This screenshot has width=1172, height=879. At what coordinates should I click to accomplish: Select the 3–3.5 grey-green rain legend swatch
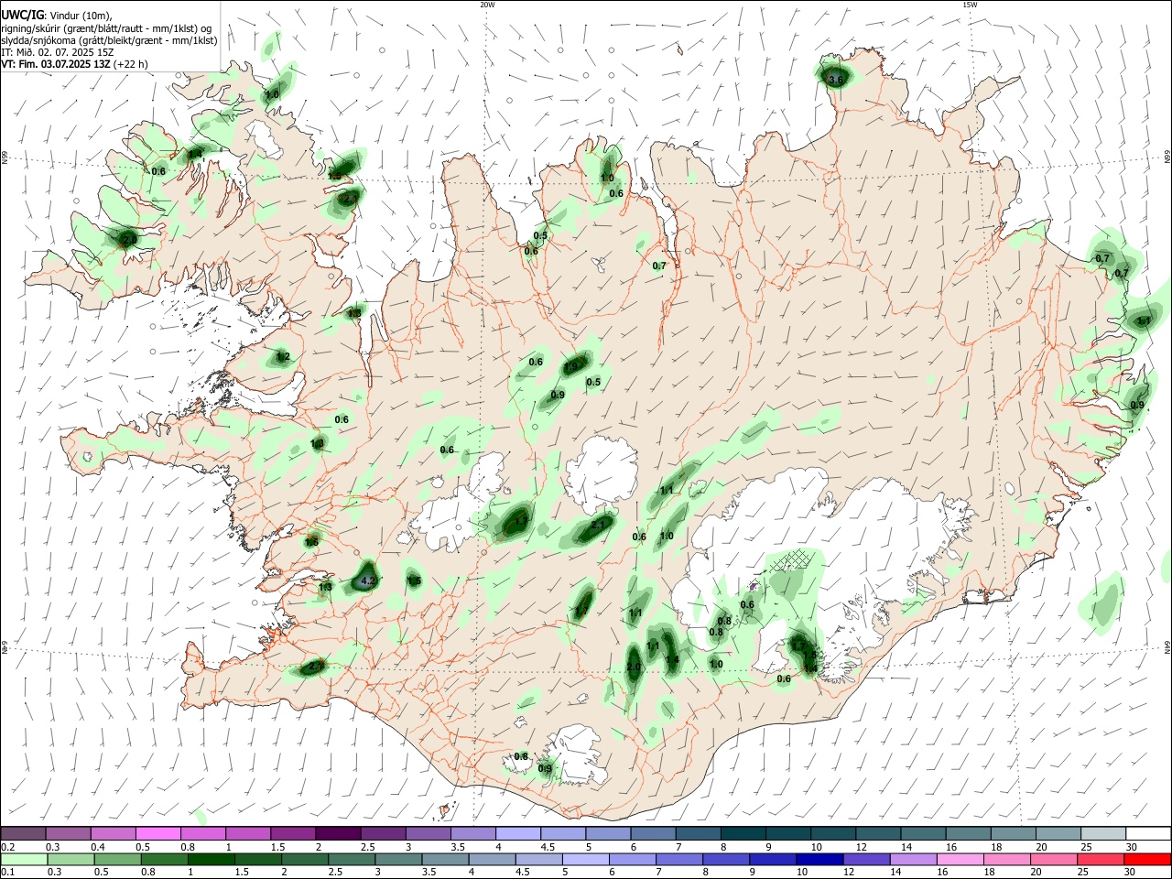(x=398, y=859)
